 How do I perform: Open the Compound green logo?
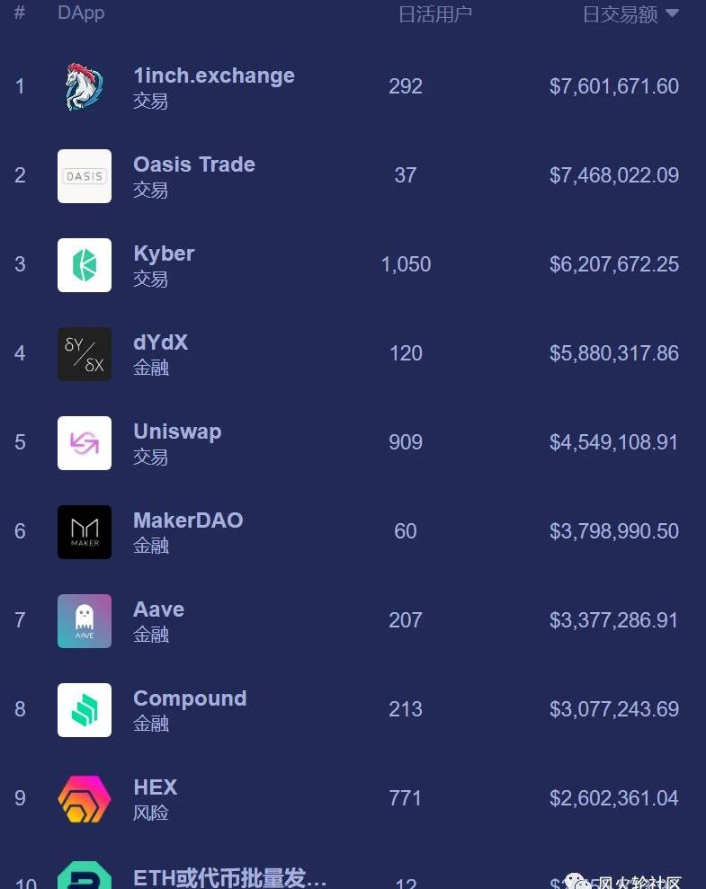[85, 710]
